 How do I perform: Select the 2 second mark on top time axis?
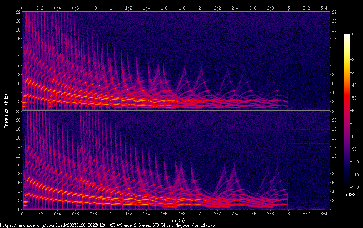(x=200, y=8)
